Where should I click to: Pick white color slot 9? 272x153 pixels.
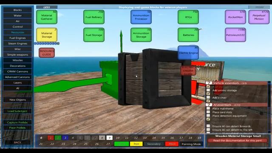(x=110, y=138)
